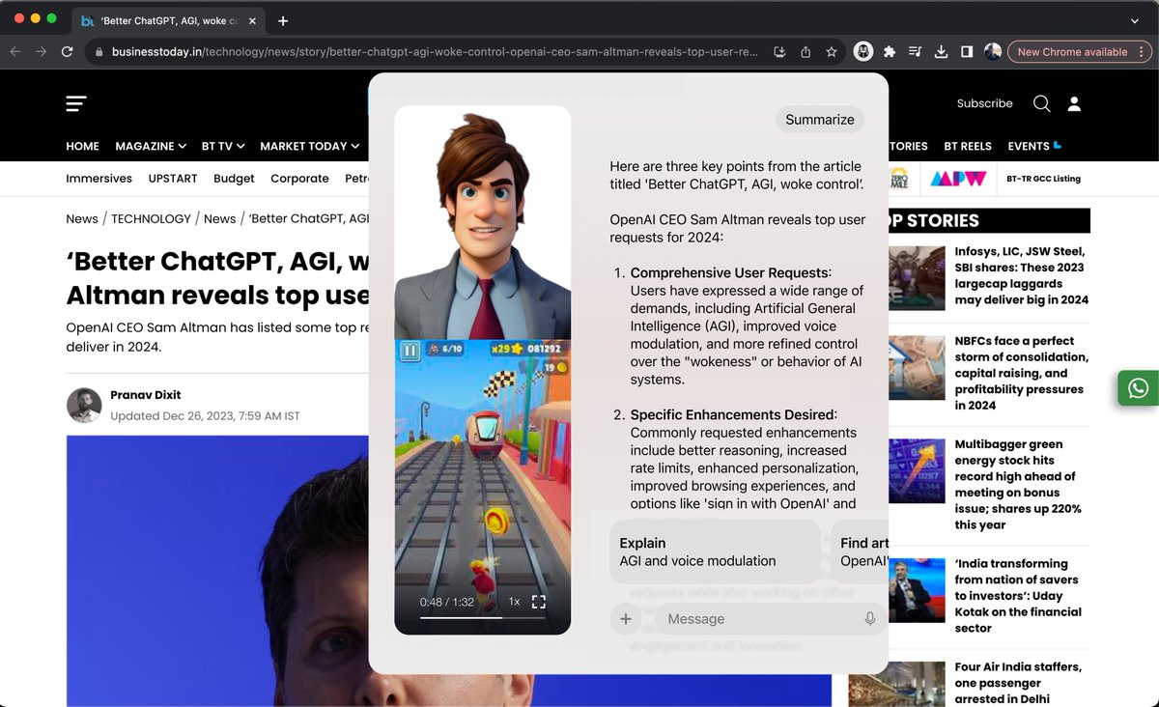
Task: Open the user account icon in site header
Action: click(x=1074, y=103)
